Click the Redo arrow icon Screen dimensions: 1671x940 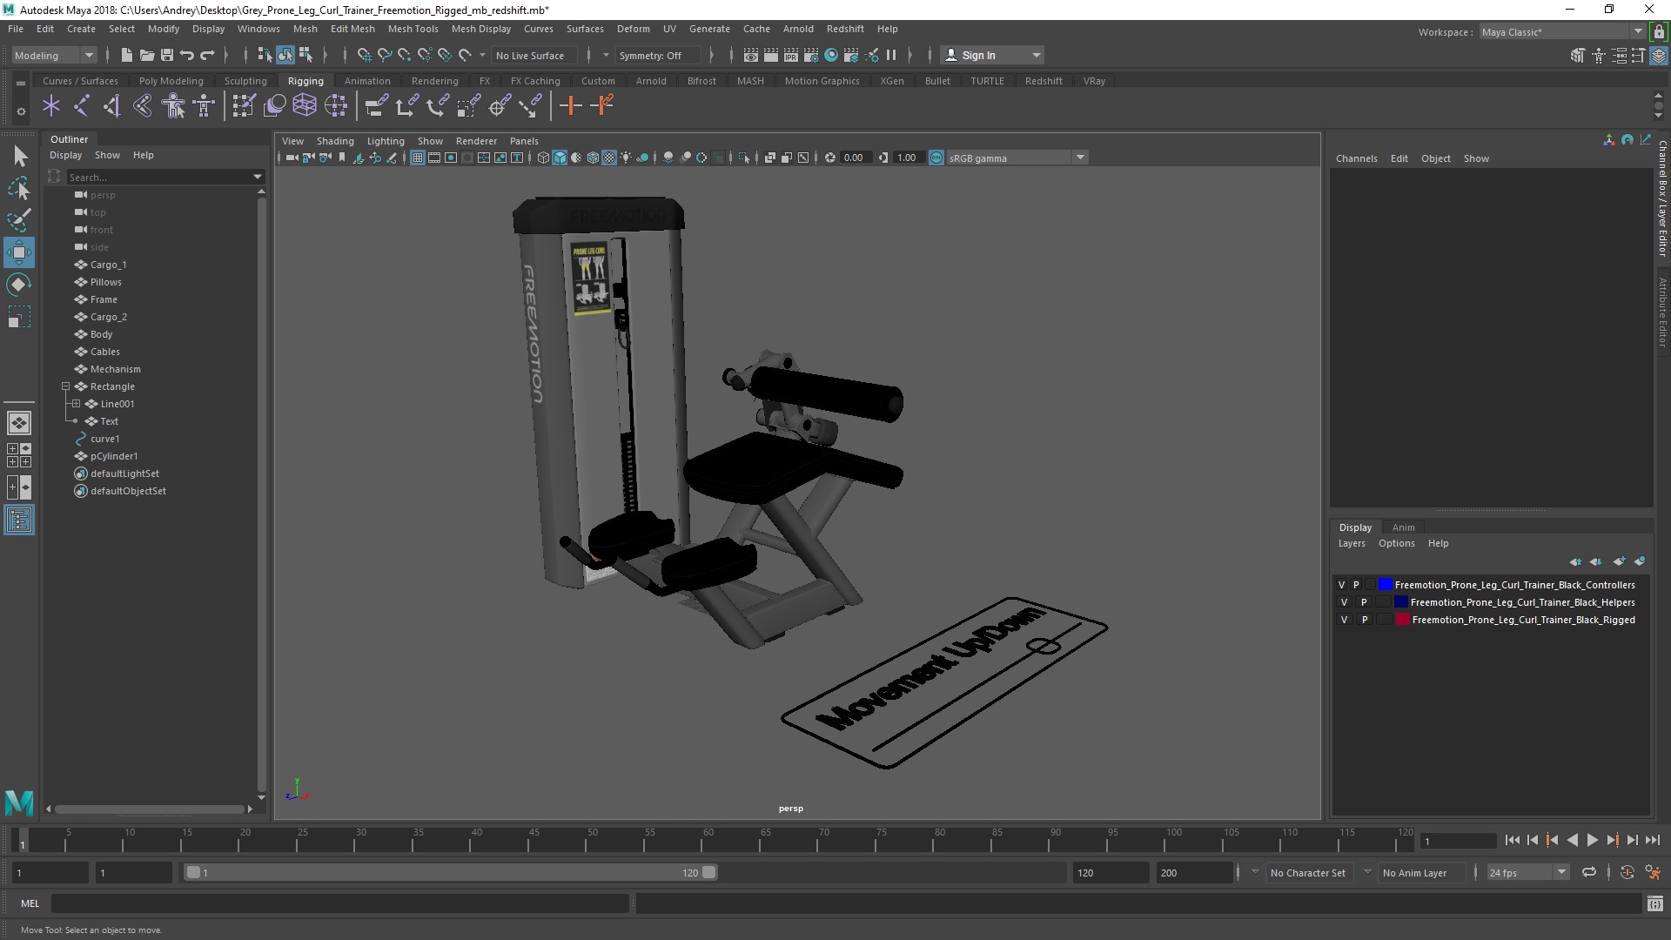click(207, 55)
